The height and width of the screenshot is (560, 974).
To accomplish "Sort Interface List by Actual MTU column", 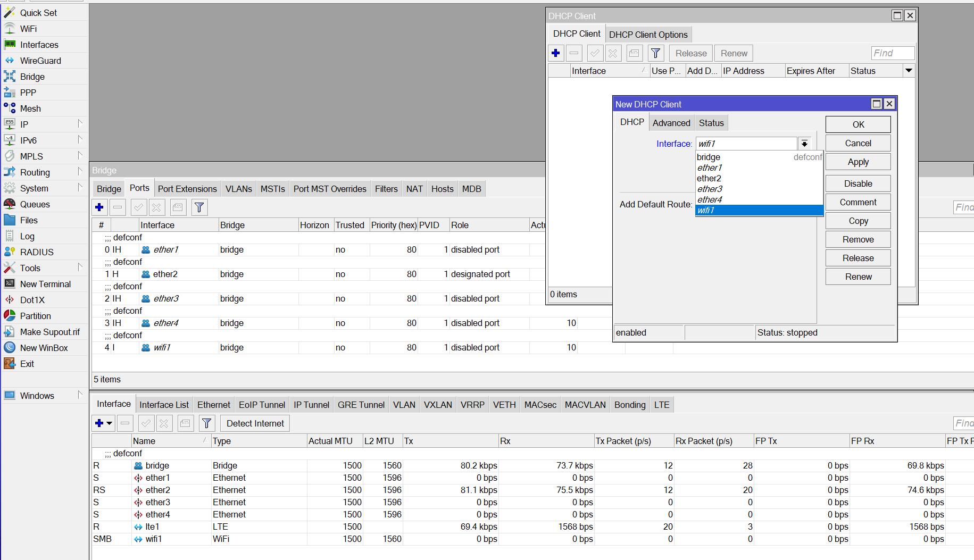I will pyautogui.click(x=335, y=441).
